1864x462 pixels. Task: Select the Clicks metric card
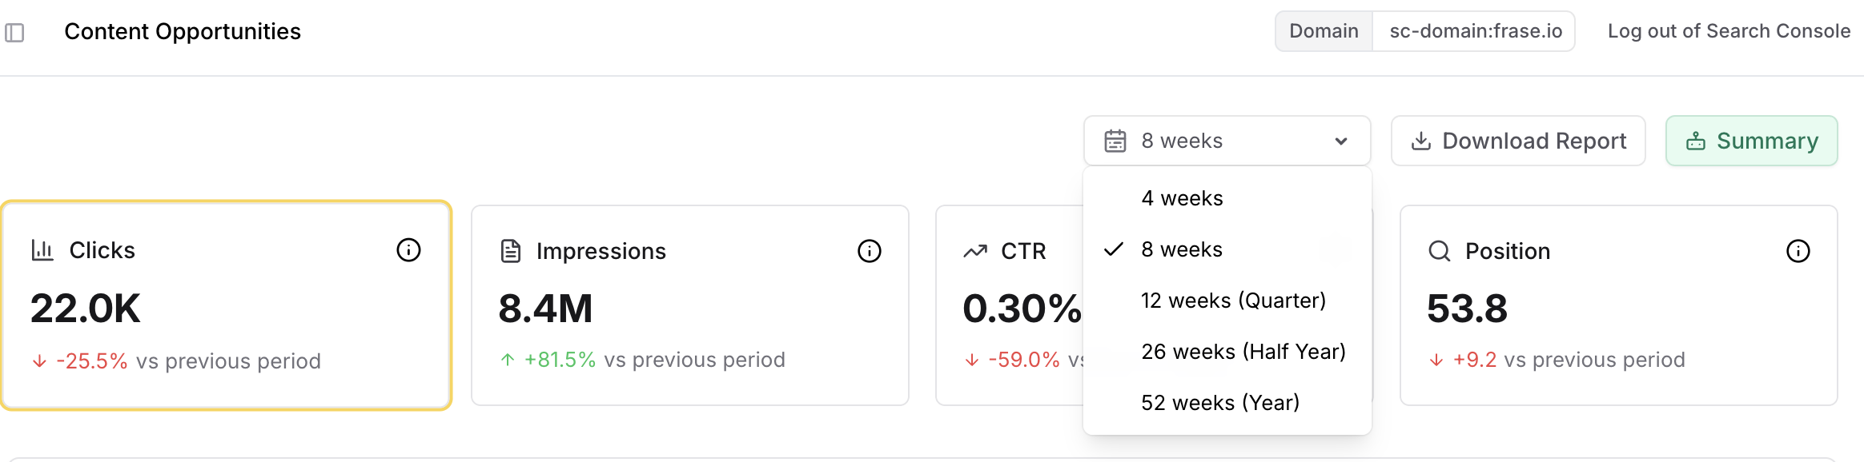pos(226,305)
